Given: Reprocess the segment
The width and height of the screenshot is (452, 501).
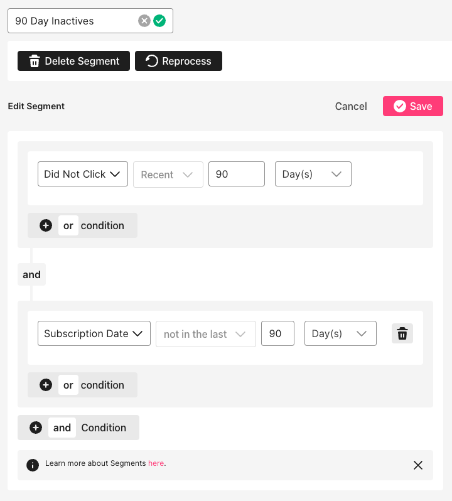Looking at the screenshot, I should (178, 61).
